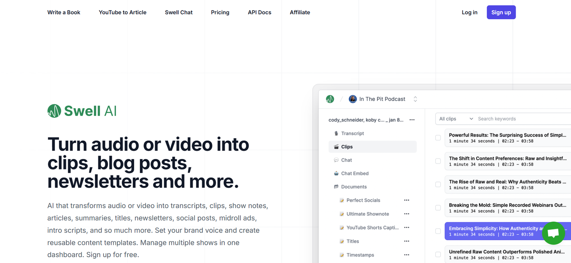Select checkbox for Breaking the Mold clip
This screenshot has width=571, height=263.
pos(438,208)
